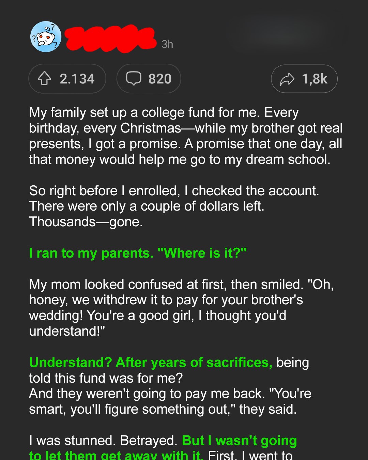The image size is (368, 460).
Task: Open the red-scribbled username
Action: tap(110, 38)
